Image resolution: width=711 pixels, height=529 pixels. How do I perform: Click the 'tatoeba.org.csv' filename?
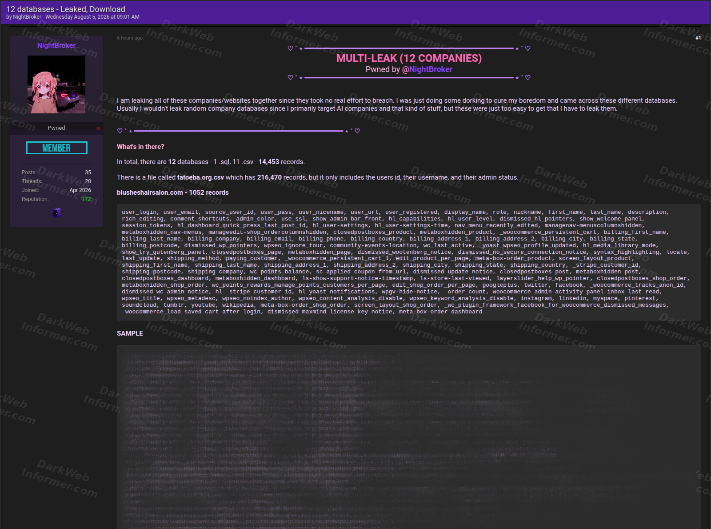point(200,177)
